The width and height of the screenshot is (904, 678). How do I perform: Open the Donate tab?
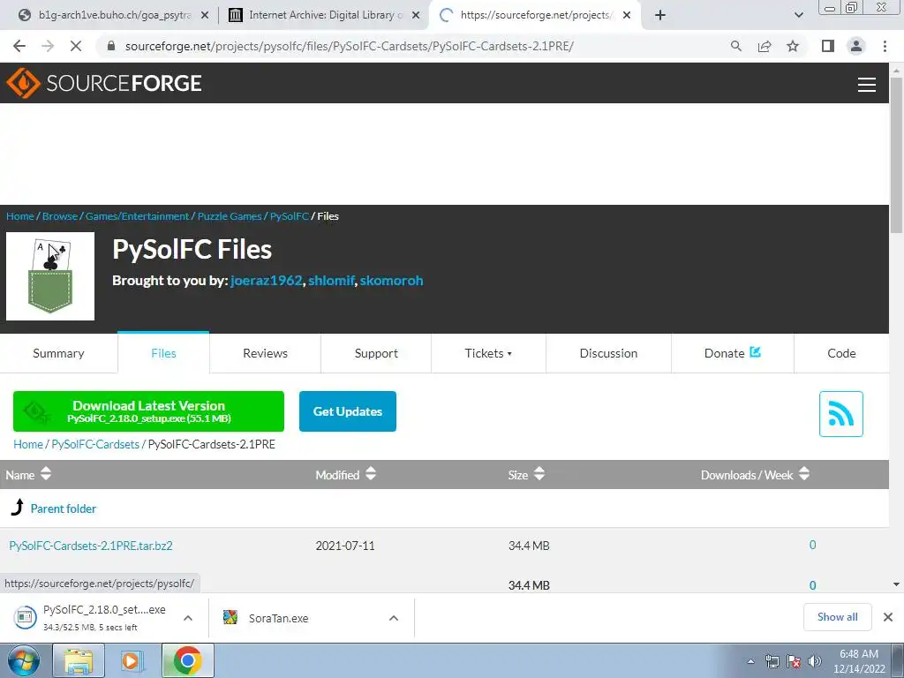(732, 353)
